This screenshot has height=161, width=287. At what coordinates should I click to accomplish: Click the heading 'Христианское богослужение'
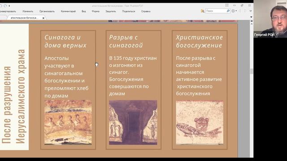point(199,41)
